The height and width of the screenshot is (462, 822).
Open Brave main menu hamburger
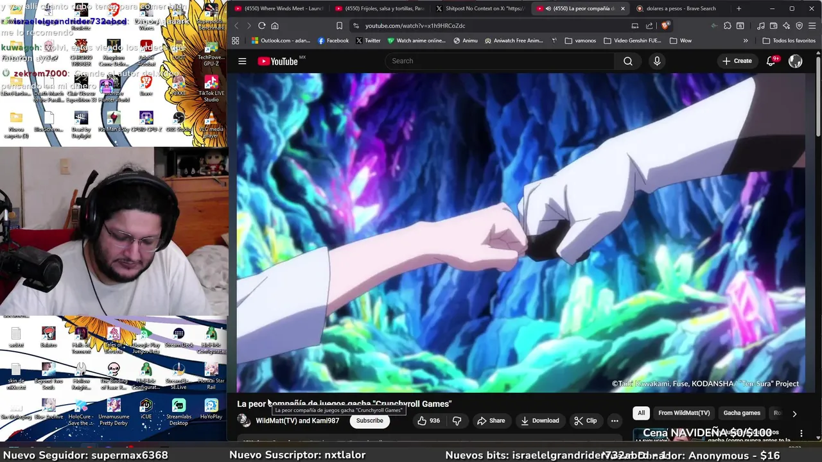[812, 26]
